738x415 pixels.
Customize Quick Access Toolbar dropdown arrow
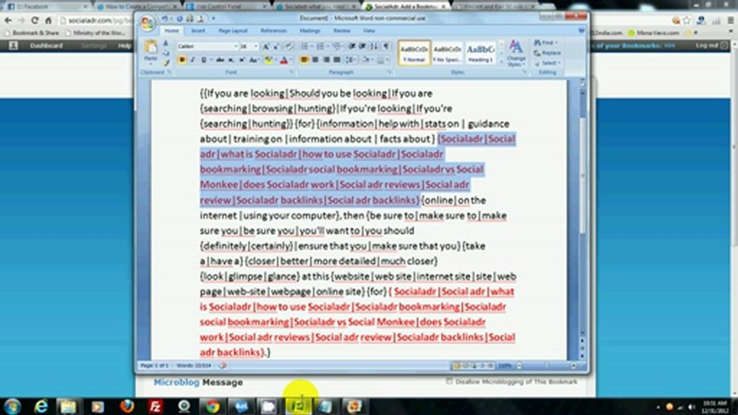[213, 18]
